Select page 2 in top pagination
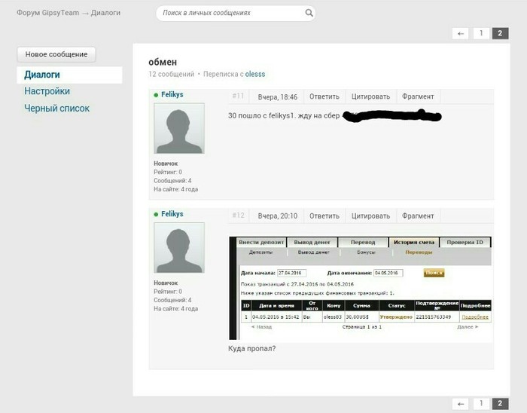527x413 pixels. tap(500, 33)
